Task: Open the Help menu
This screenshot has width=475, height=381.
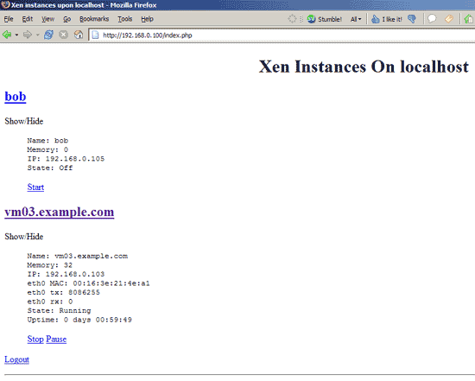Action: point(147,19)
